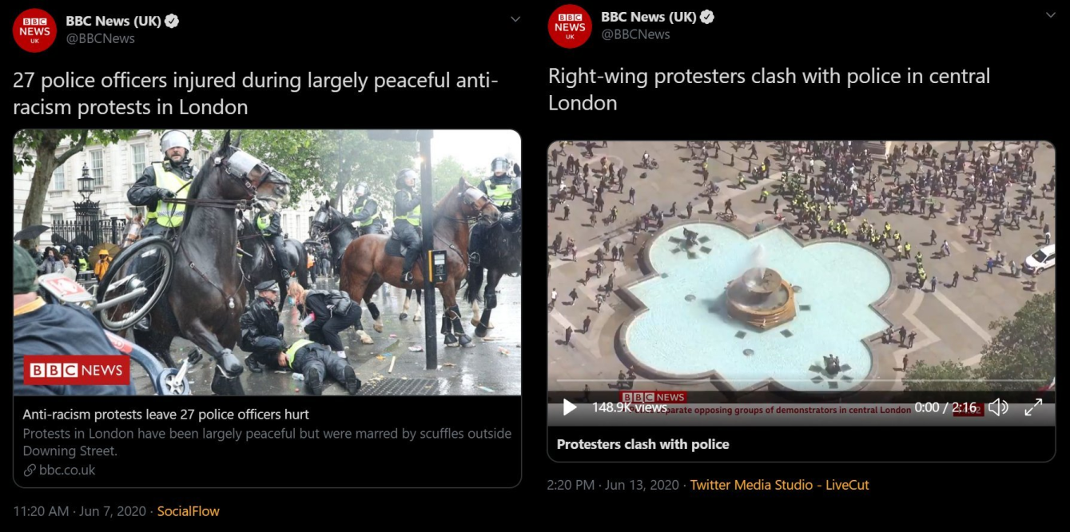1070x532 pixels.
Task: Play the Trafalgar Square protest video
Action: [x=570, y=407]
